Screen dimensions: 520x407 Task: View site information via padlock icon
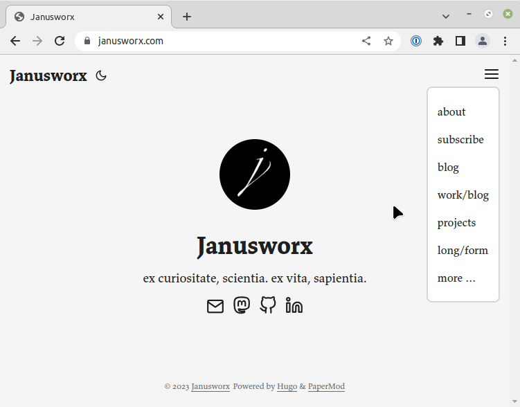click(87, 41)
